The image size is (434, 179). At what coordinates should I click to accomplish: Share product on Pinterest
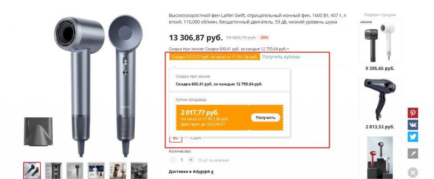tap(413, 113)
